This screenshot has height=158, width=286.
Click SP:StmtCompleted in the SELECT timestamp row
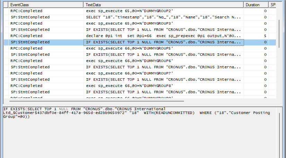pyautogui.click(x=30, y=17)
